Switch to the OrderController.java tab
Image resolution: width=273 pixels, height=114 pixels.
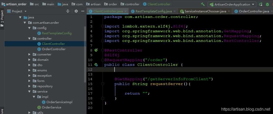tap(254, 11)
